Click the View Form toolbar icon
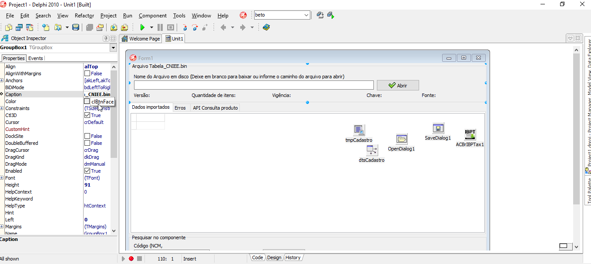 (19, 27)
